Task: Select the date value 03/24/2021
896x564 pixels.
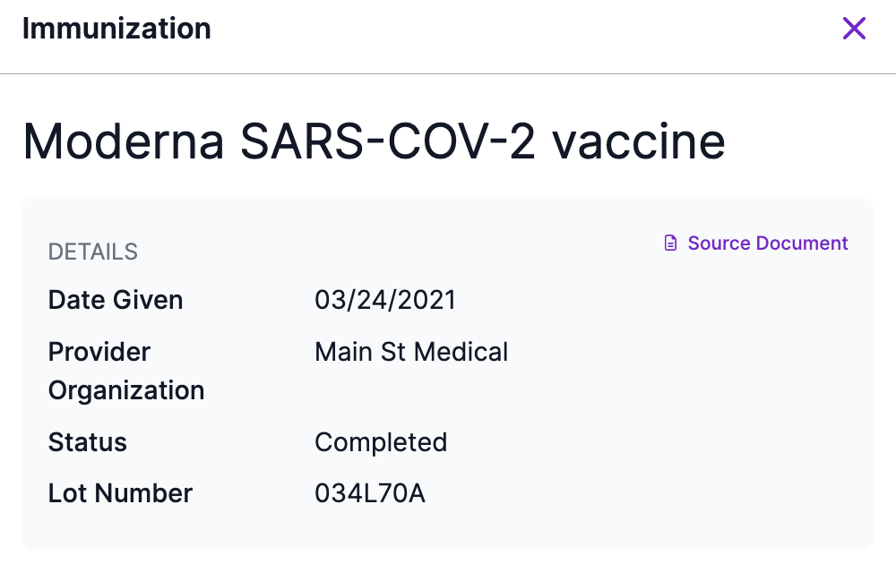Action: point(385,300)
